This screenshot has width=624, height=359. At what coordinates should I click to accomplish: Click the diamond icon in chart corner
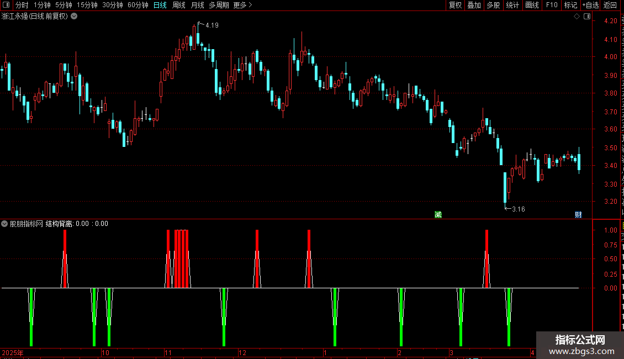click(x=577, y=17)
